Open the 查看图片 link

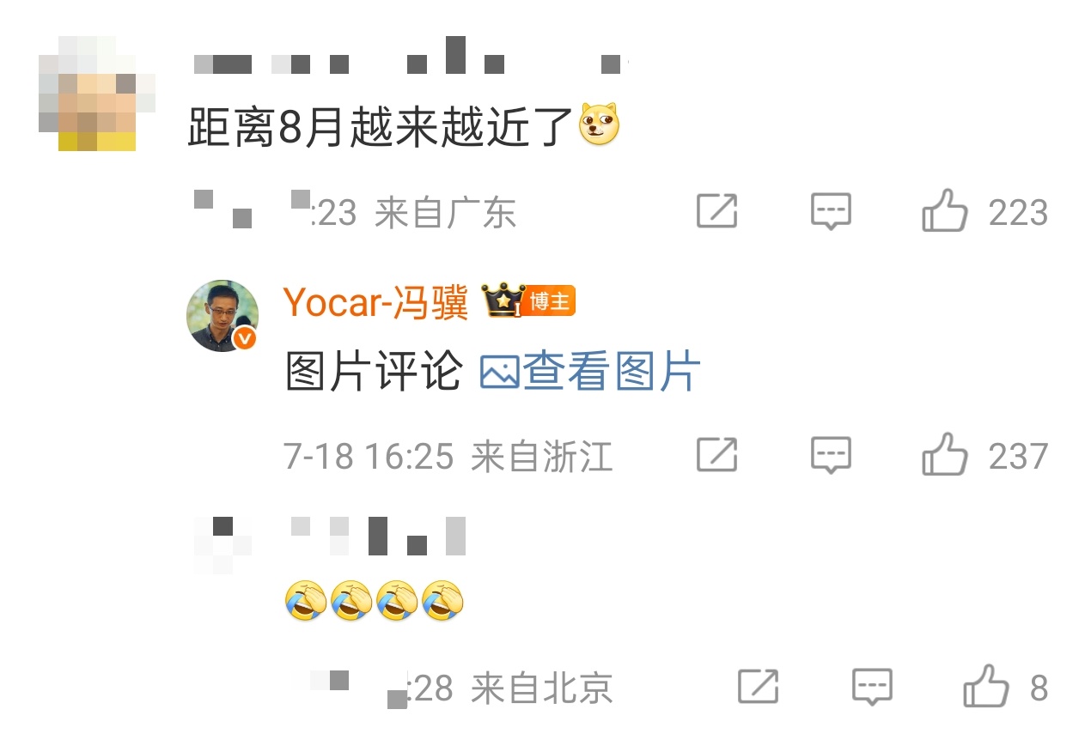pos(590,373)
